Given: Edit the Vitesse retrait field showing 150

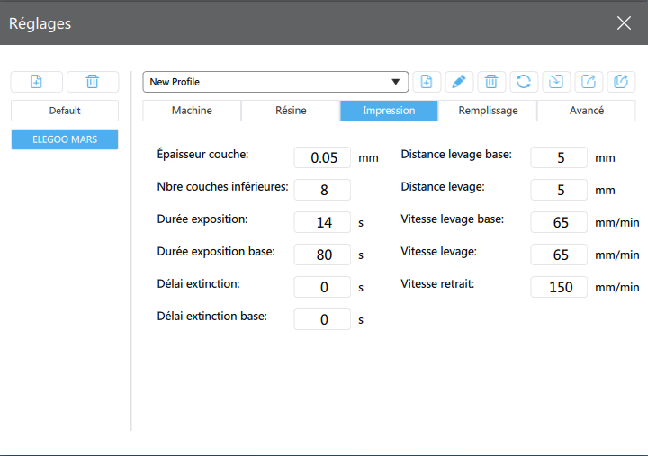Looking at the screenshot, I should coord(559,287).
